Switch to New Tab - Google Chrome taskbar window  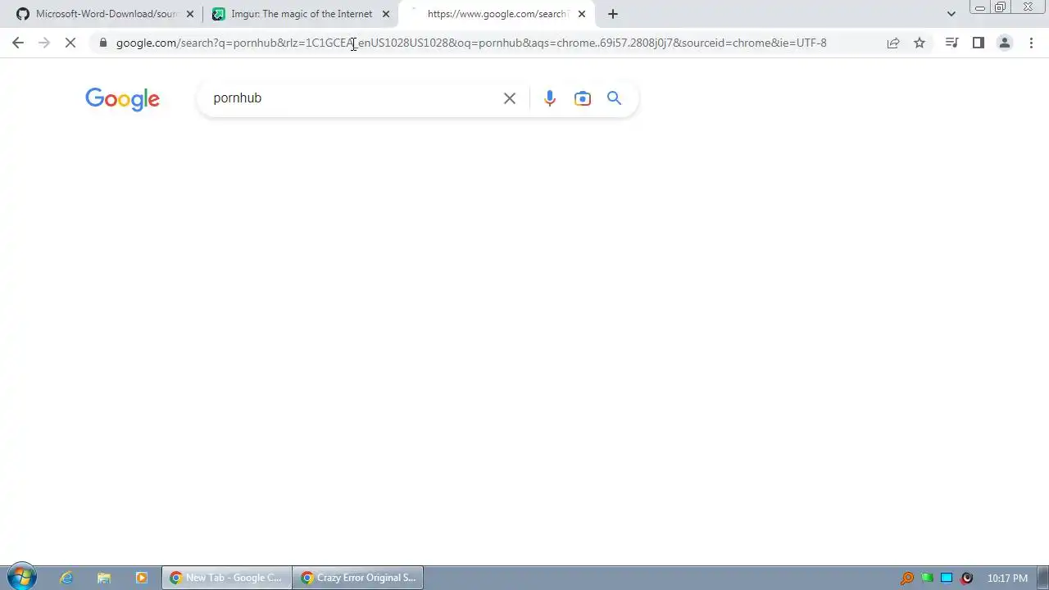[227, 578]
